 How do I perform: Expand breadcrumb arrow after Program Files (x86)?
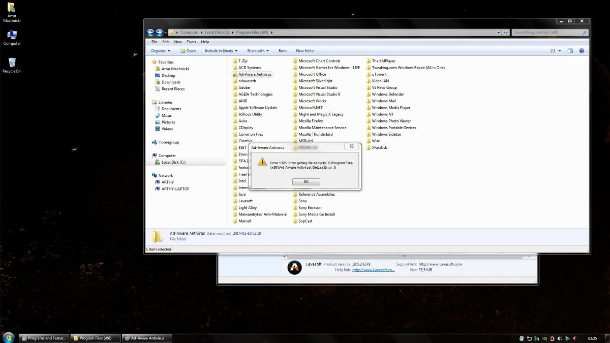(x=272, y=33)
